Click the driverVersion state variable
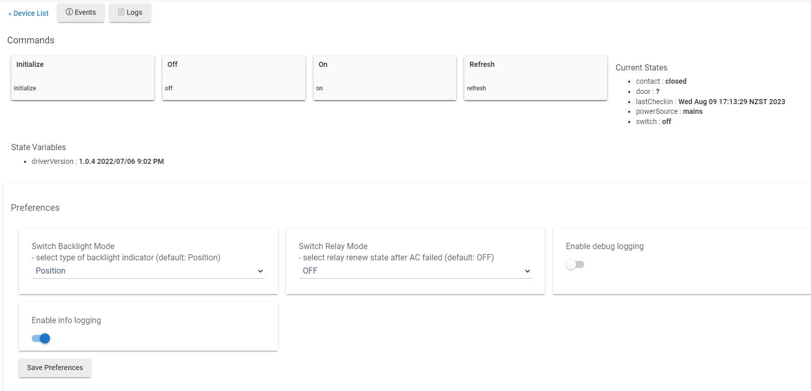The width and height of the screenshot is (811, 391). (x=98, y=161)
